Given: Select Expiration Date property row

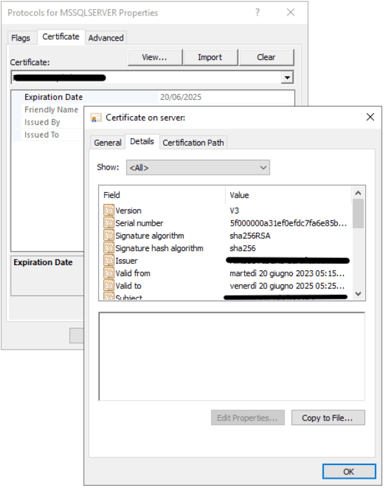Looking at the screenshot, I should pos(153,97).
